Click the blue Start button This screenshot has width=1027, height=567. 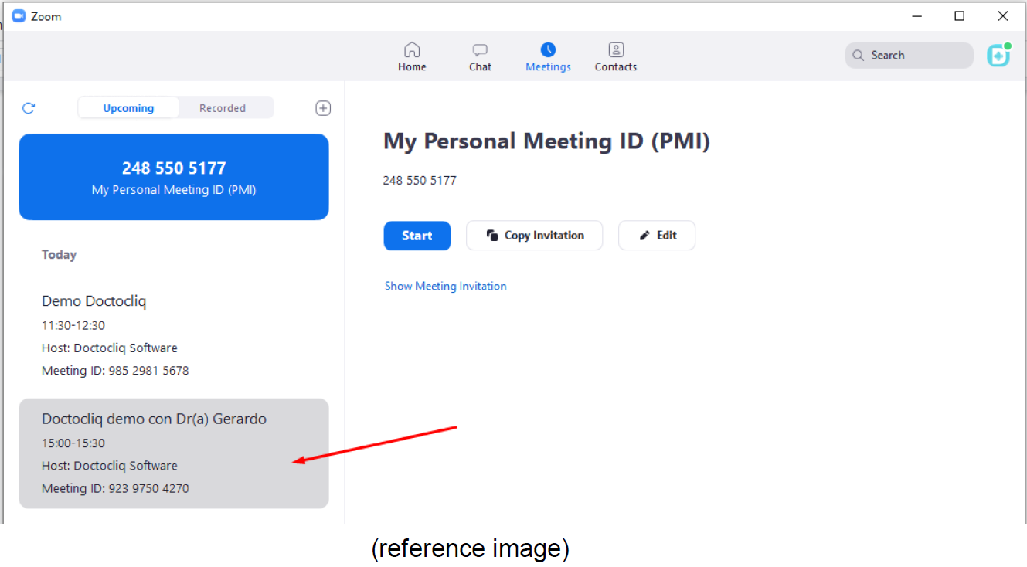tap(417, 236)
